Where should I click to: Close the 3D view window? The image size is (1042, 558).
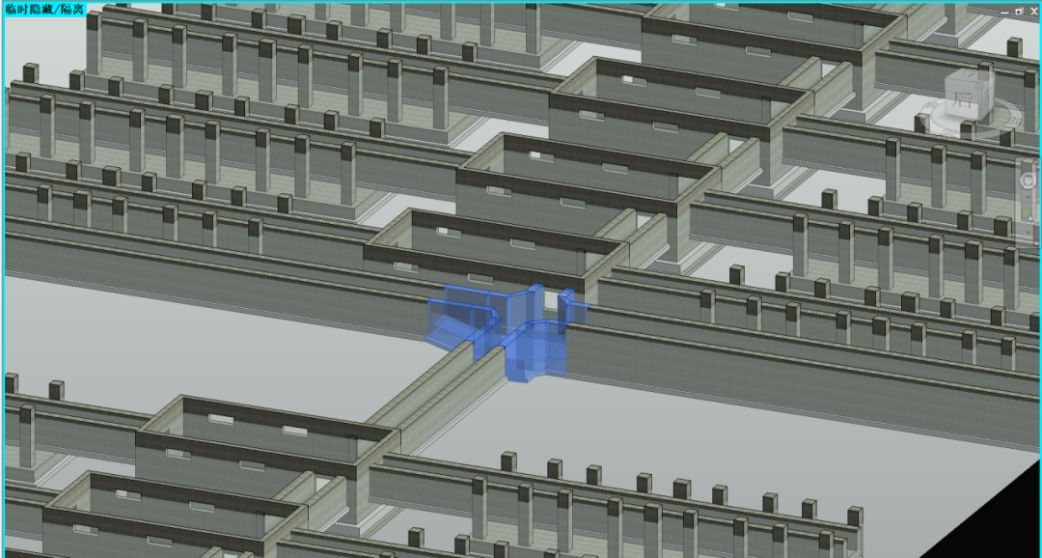point(1032,10)
